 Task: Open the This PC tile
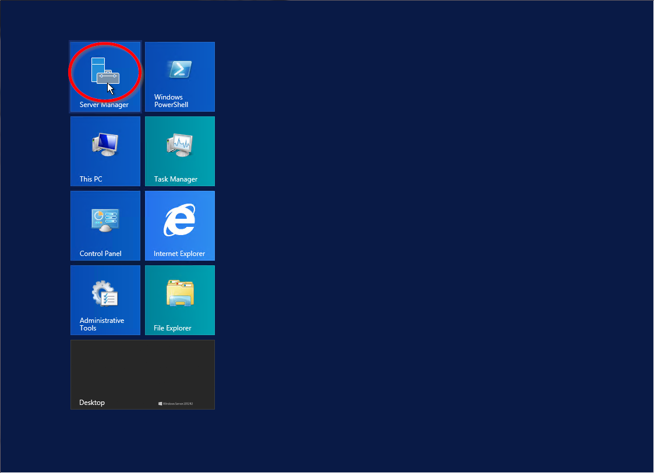(x=105, y=151)
